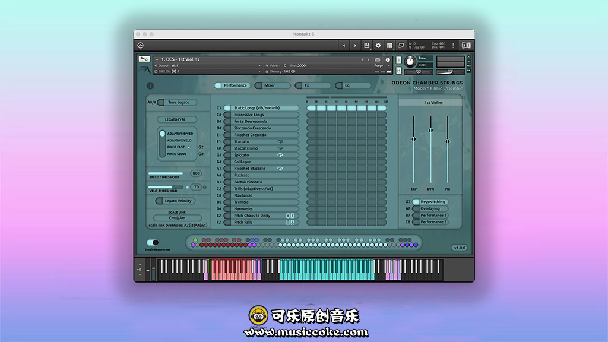608x342 pixels.
Task: Open Kontakt options gear
Action: tap(378, 45)
